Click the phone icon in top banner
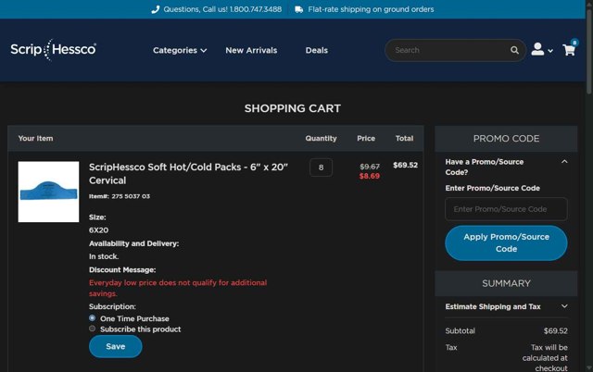Screen dimensions: 593x372 coord(155,9)
